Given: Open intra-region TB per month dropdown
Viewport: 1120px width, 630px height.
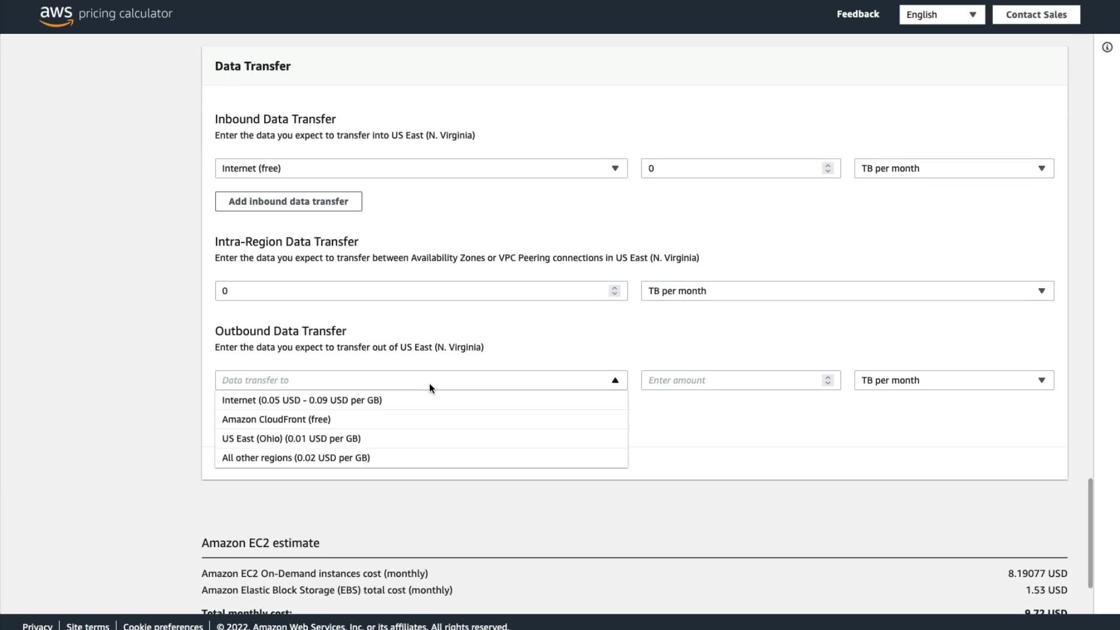Looking at the screenshot, I should [846, 291].
